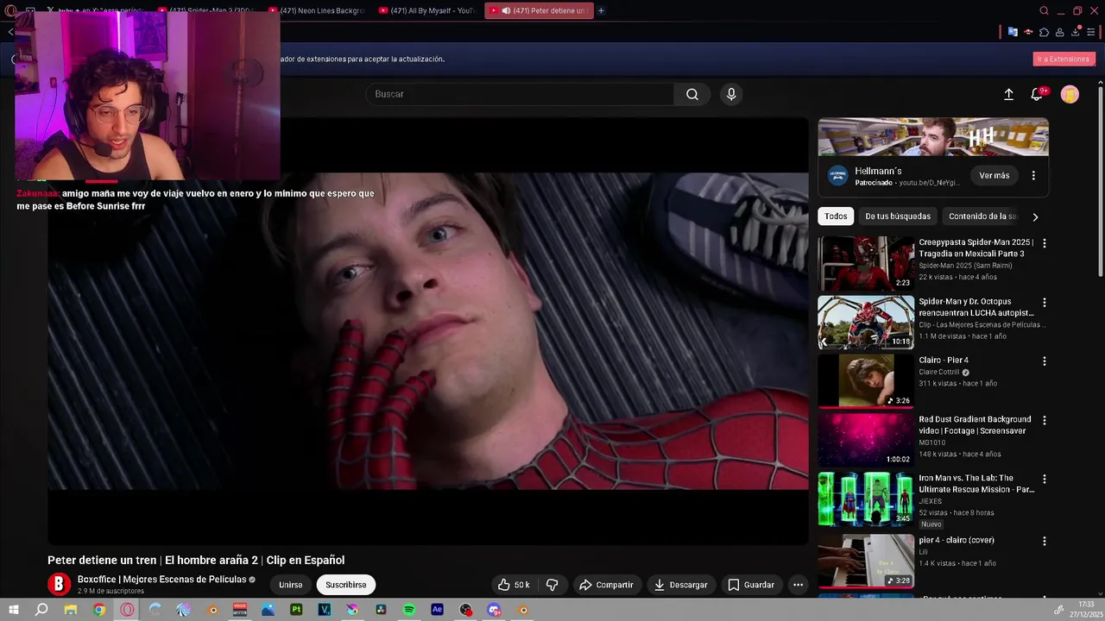The width and height of the screenshot is (1105, 621).
Task: Open Discord from taskbar
Action: pos(494,610)
